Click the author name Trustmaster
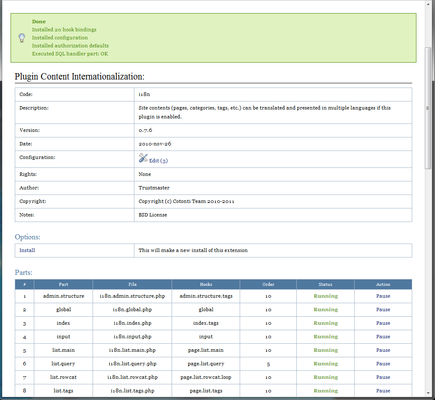Screen dimensions: 435x400 point(154,188)
